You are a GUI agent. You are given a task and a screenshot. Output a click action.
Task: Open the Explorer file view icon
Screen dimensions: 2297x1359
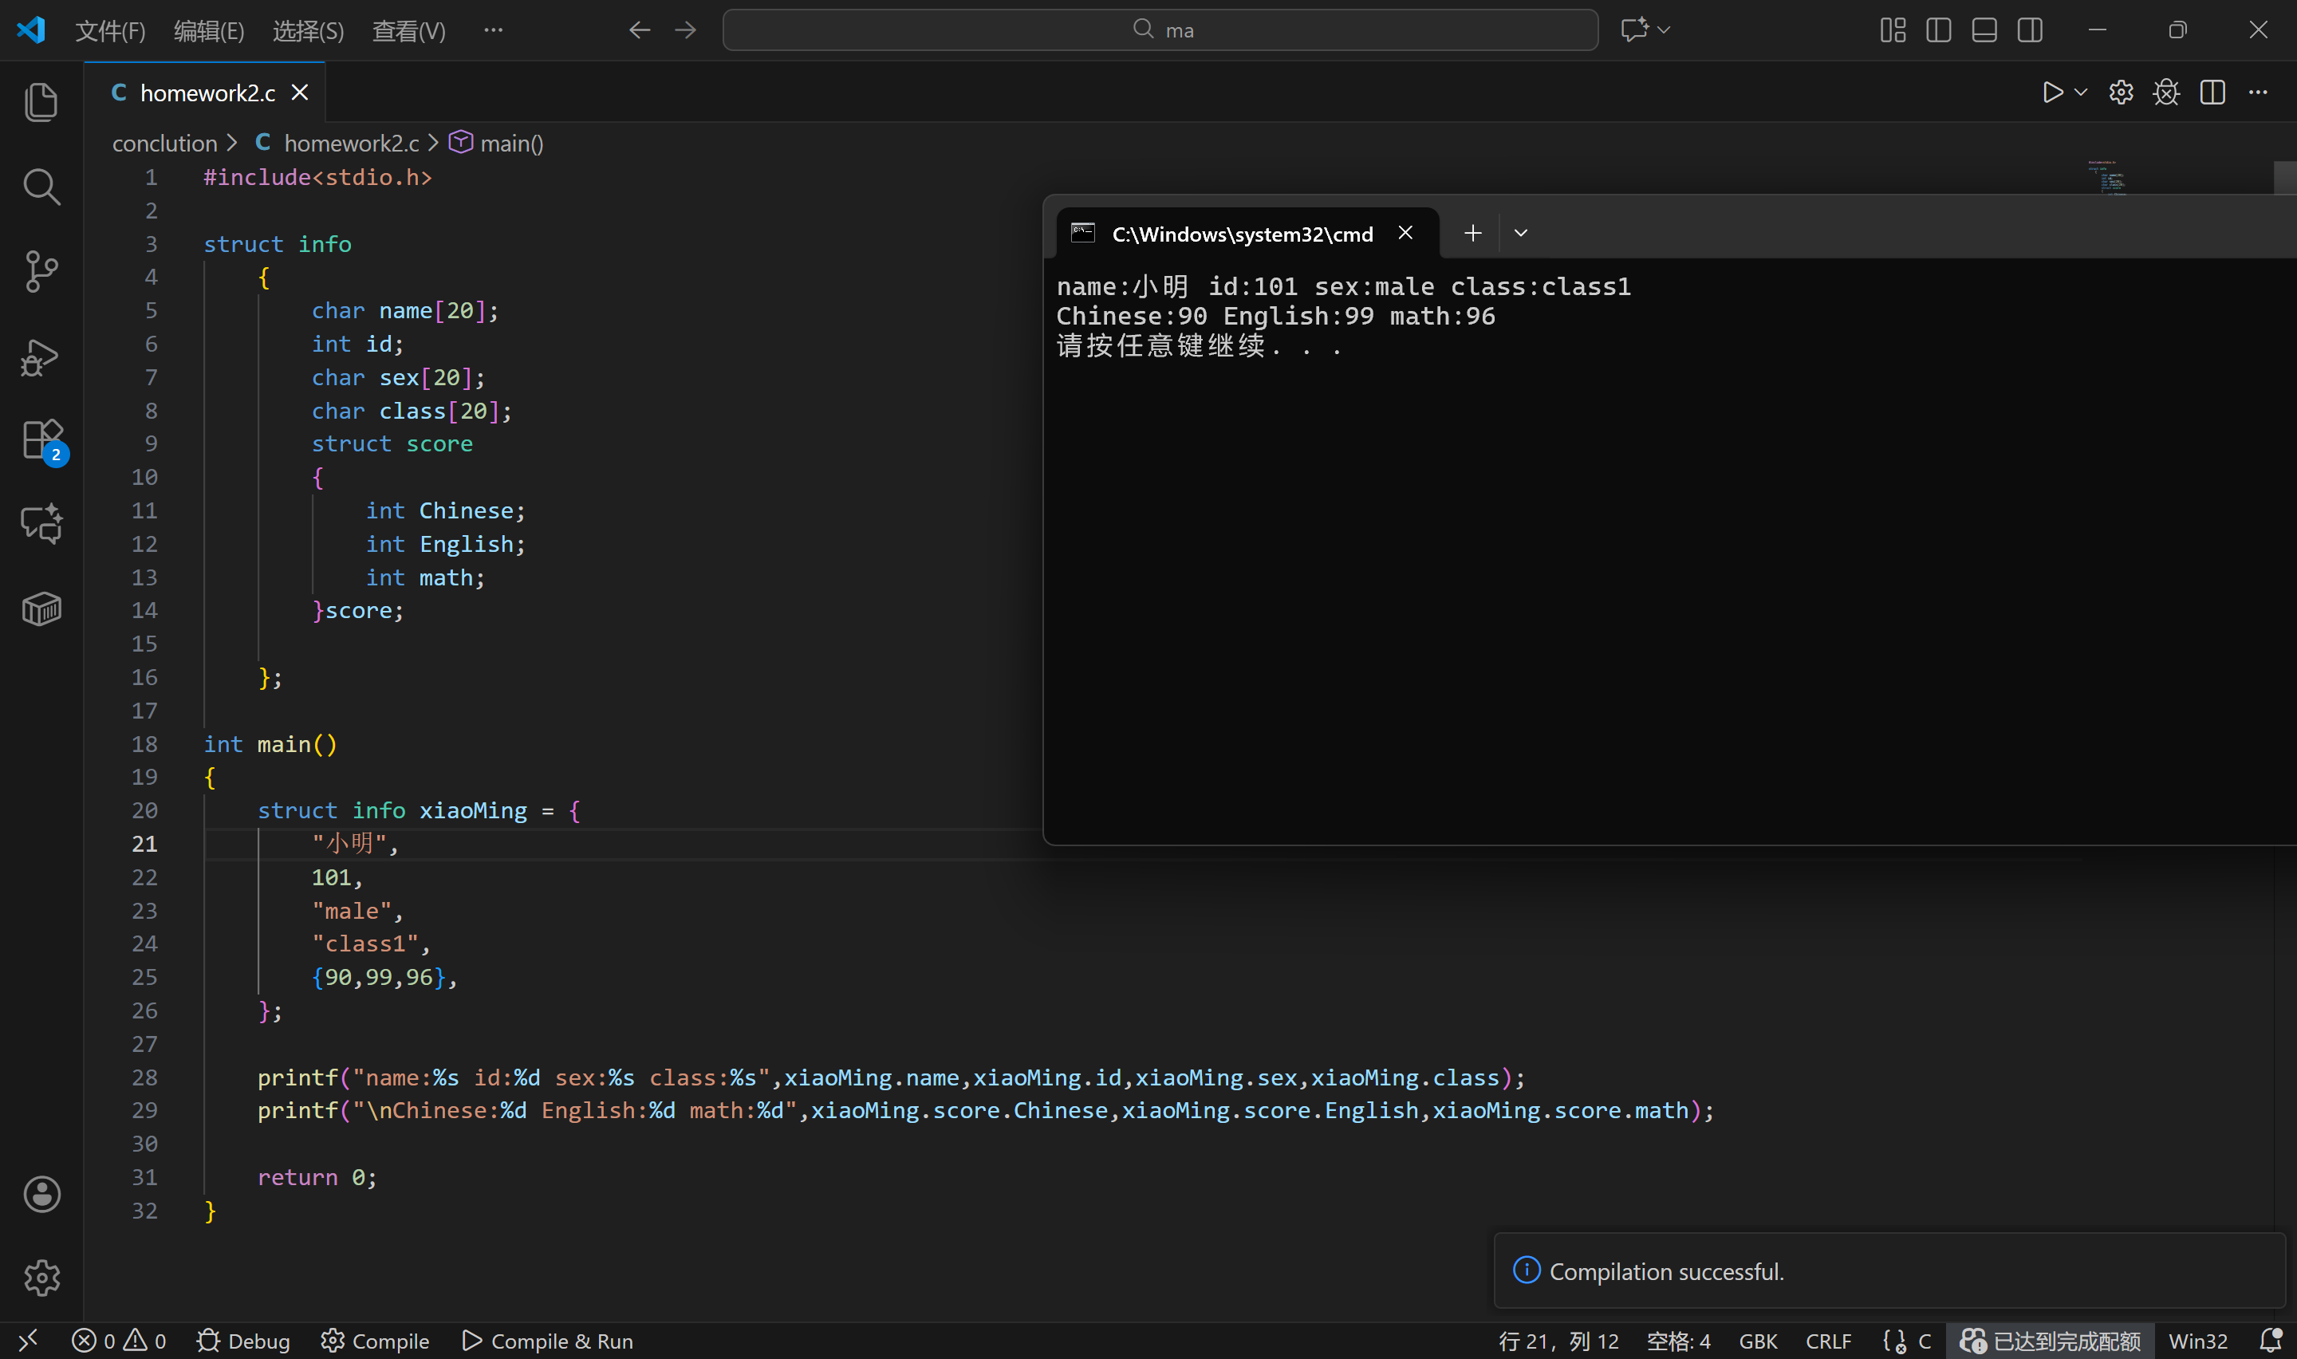click(x=41, y=101)
